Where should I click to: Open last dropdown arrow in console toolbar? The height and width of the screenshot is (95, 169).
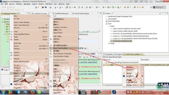(x=101, y=57)
